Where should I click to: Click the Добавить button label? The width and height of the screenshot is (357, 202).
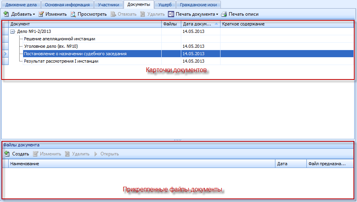(x=22, y=14)
